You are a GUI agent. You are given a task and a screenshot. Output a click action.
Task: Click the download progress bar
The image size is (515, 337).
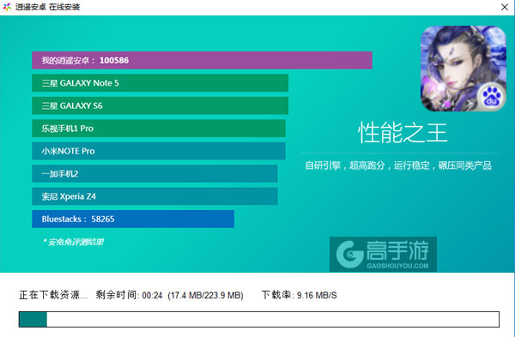[259, 319]
